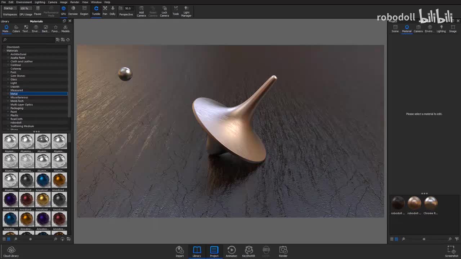The height and width of the screenshot is (259, 461).
Task: Expand the Paint materials folder
Action: (8, 112)
